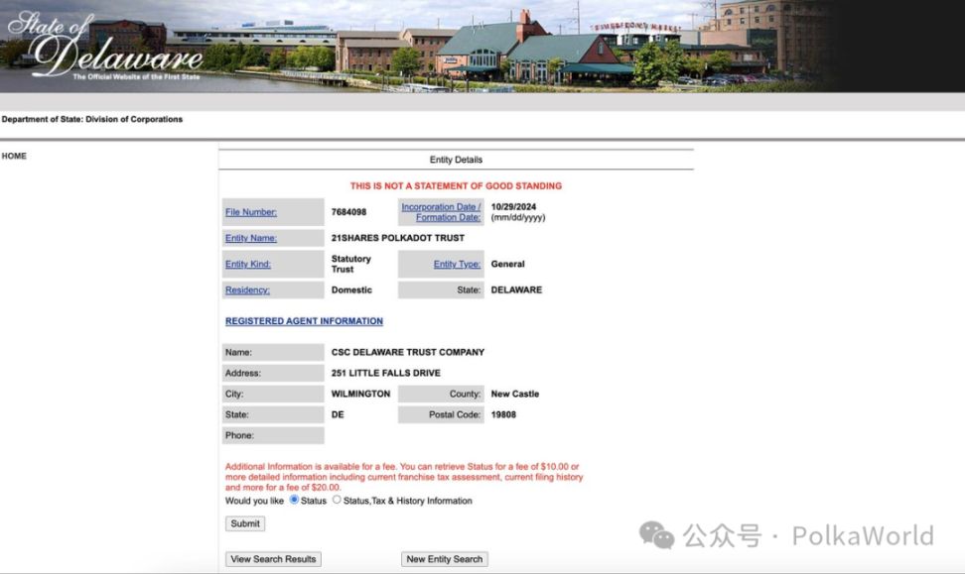Open the Residency help link
The height and width of the screenshot is (574, 965).
pyautogui.click(x=247, y=290)
